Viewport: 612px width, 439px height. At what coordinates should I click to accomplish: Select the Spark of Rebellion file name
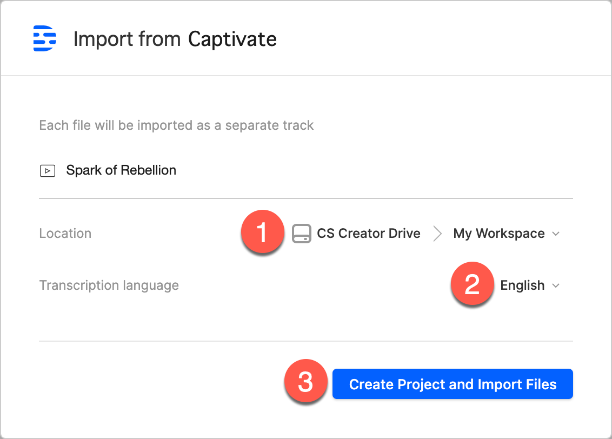[x=121, y=170]
